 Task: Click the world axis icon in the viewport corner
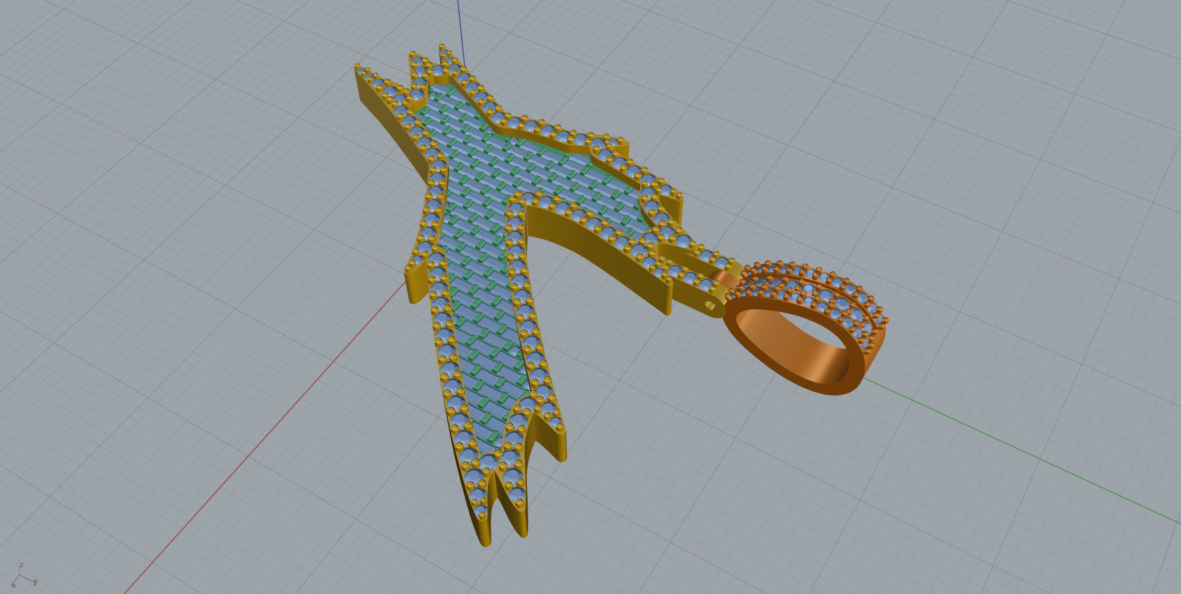pyautogui.click(x=23, y=575)
